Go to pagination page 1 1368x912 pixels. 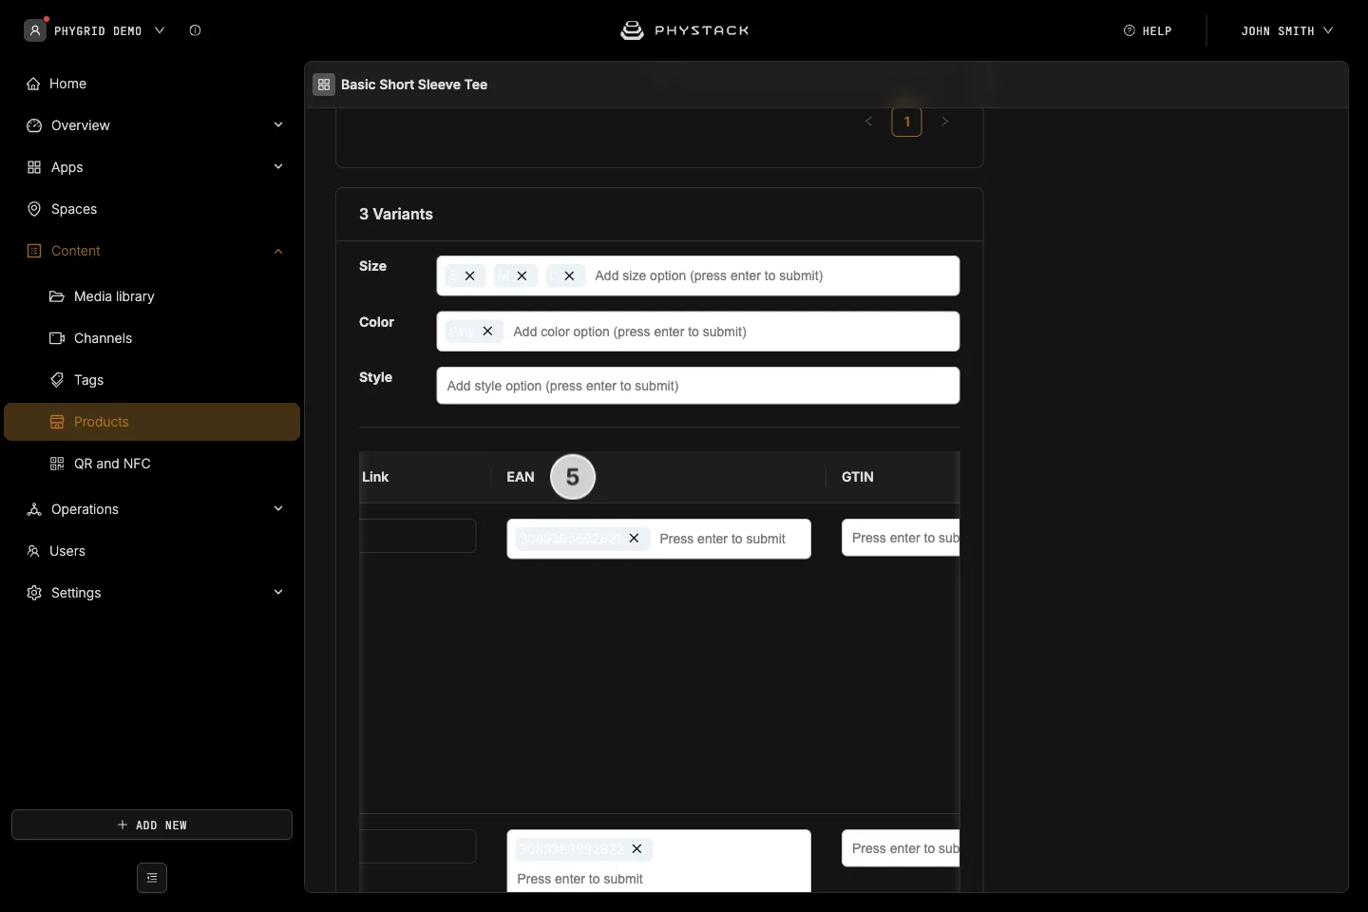906,122
